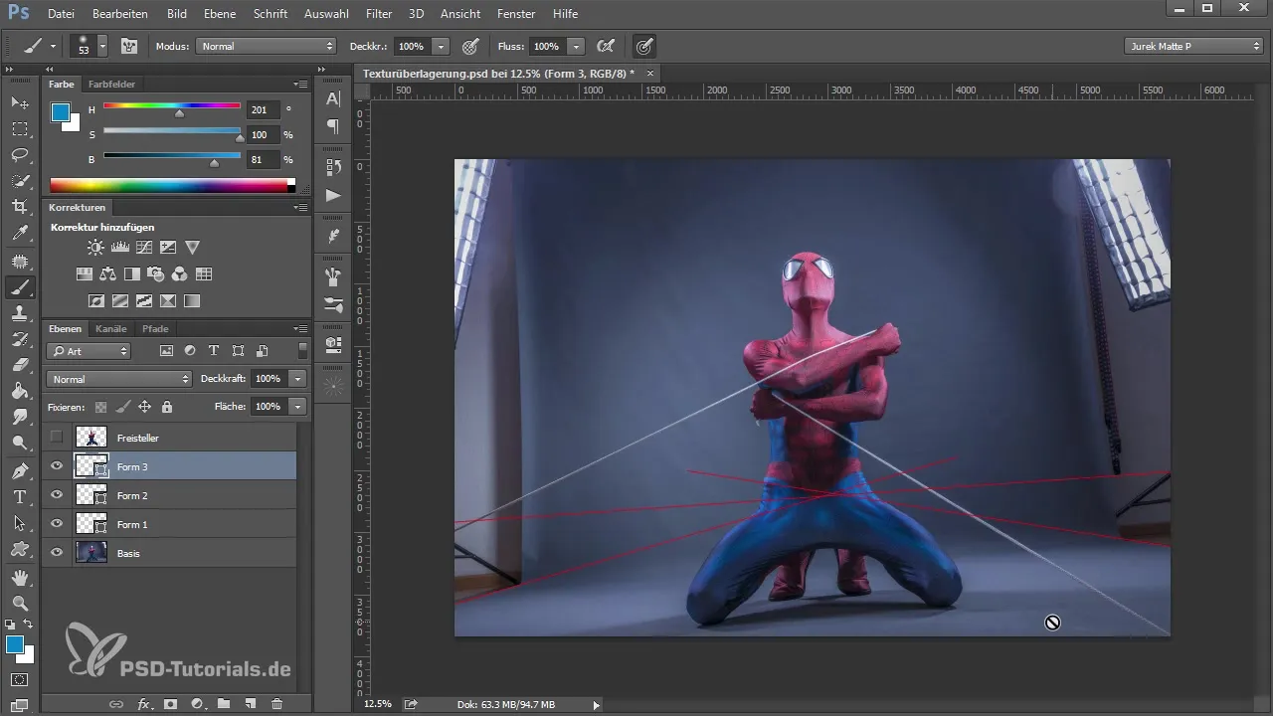Hide the Form 3 layer
Image resolution: width=1273 pixels, height=716 pixels.
point(57,465)
